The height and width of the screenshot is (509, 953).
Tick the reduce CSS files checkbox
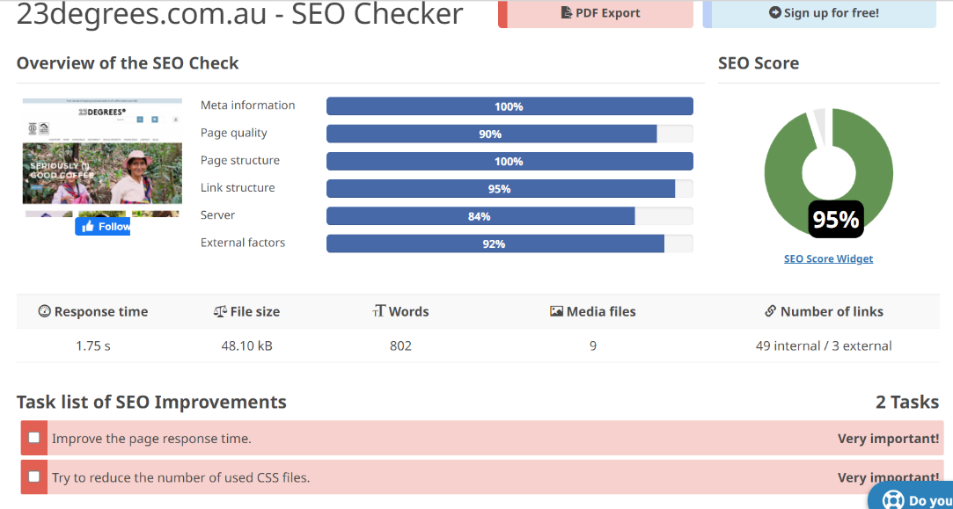pyautogui.click(x=34, y=477)
